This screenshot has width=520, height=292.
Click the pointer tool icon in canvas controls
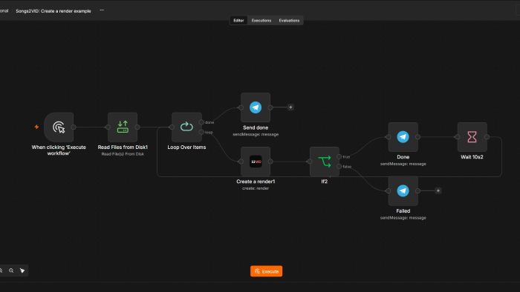point(22,271)
